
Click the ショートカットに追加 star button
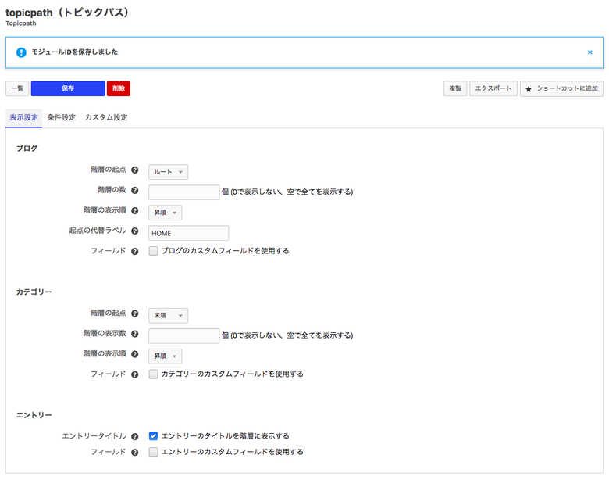(x=561, y=89)
